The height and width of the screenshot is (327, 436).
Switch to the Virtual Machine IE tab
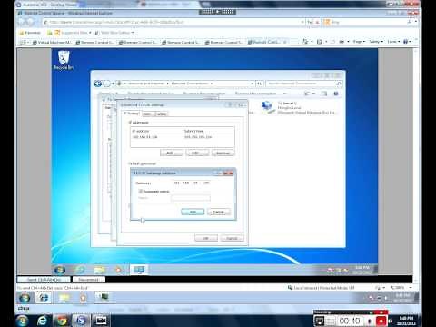(x=52, y=42)
